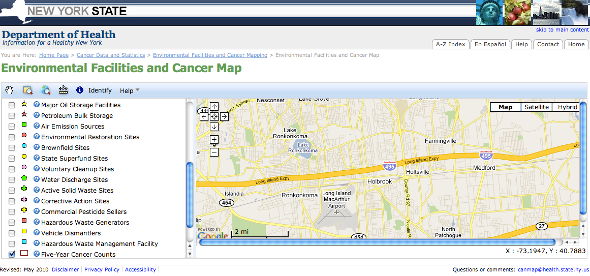Uncheck Five-Year Cancer Counts checkbox

[x=12, y=255]
